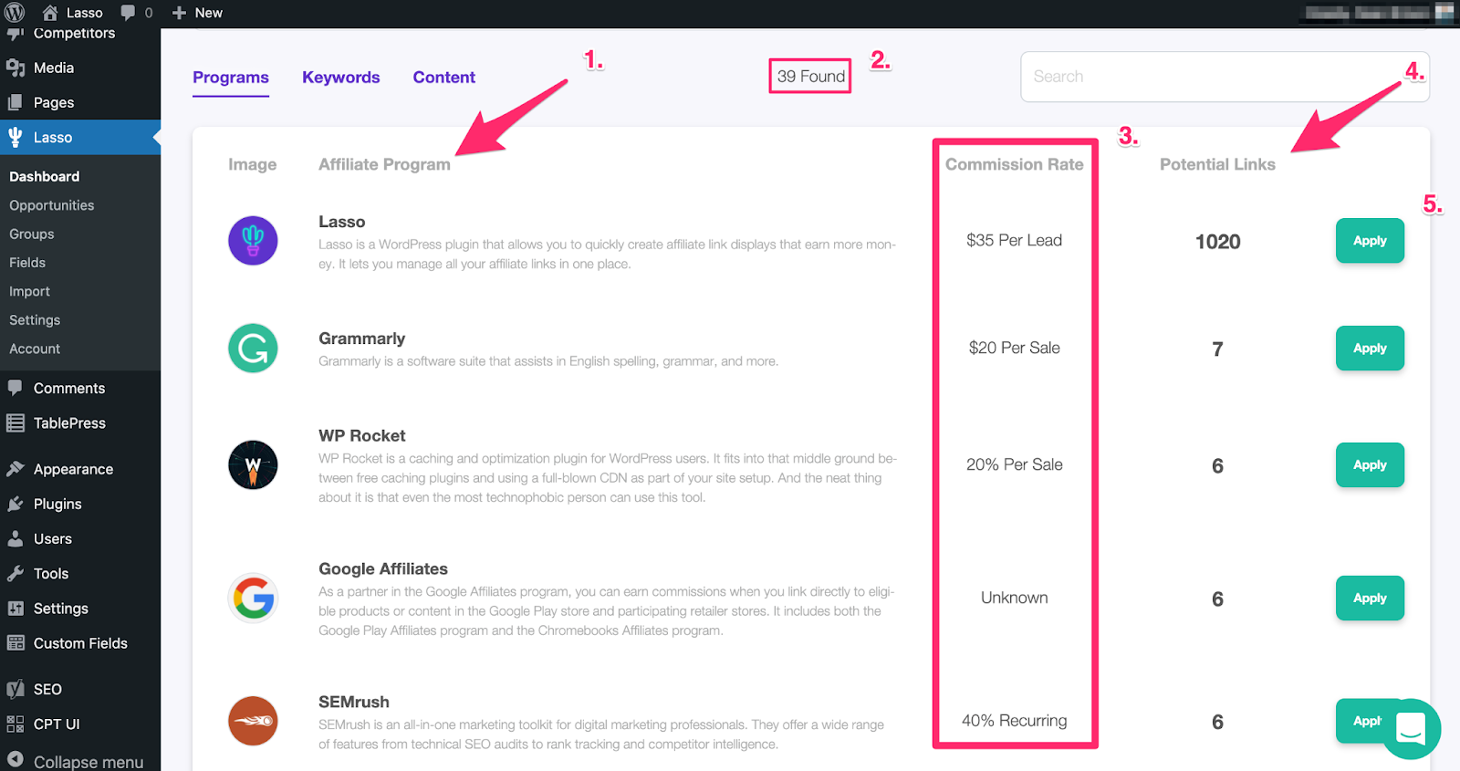Click the Media sidebar icon

click(x=16, y=68)
